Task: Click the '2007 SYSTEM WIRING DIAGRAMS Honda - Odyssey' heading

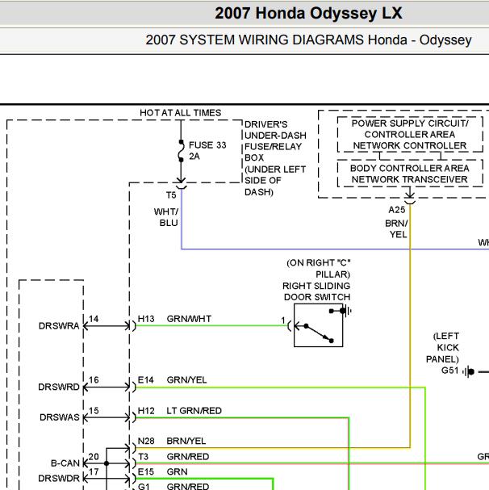Action: pos(308,40)
